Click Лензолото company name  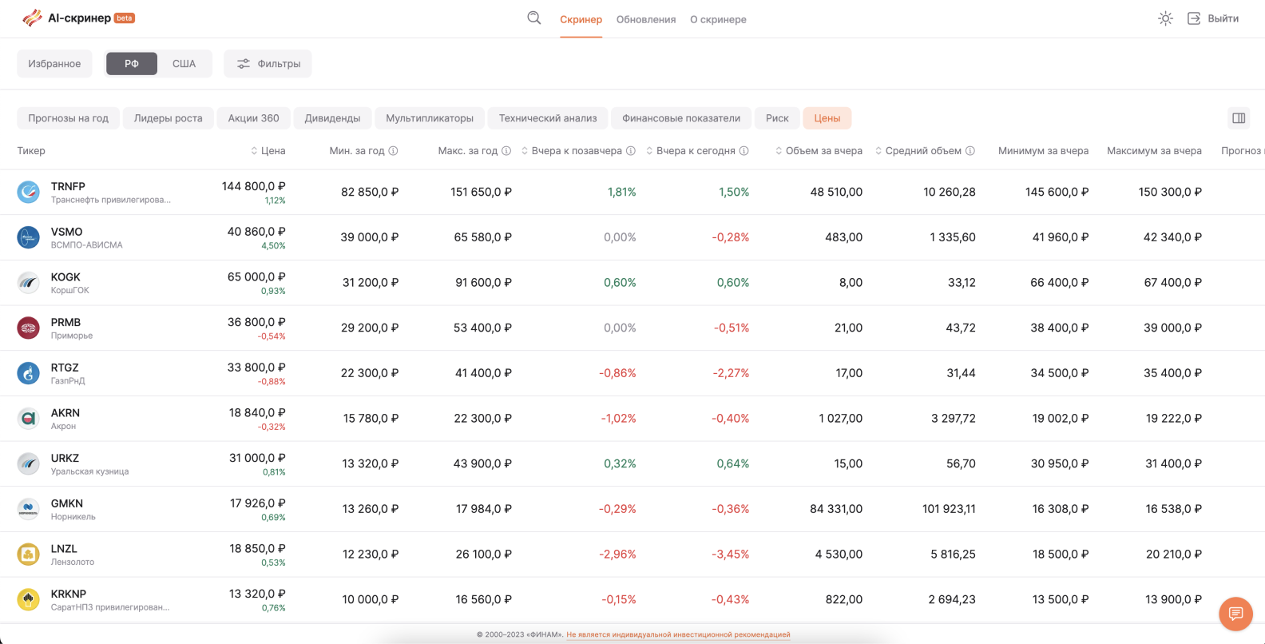[73, 563]
